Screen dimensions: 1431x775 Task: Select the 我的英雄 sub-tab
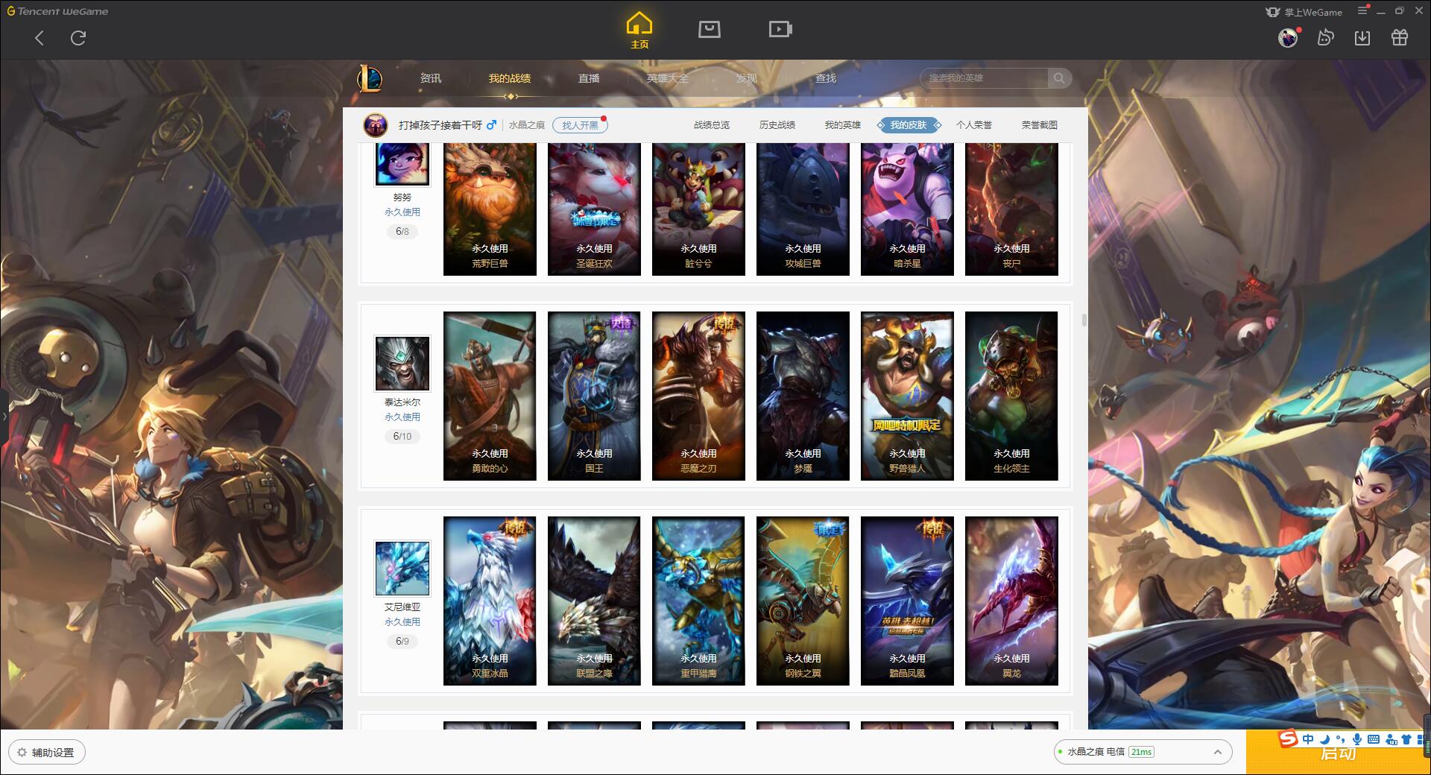pos(843,125)
